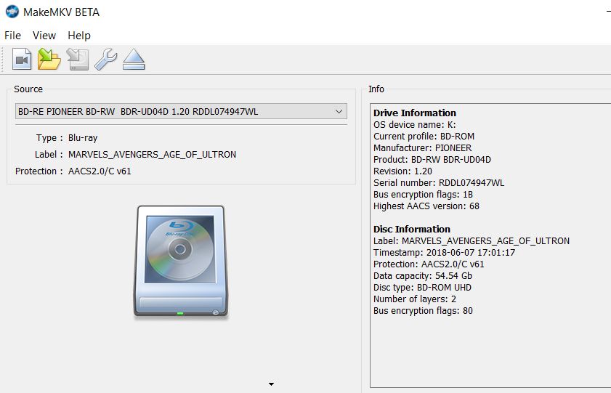Click the large Blu-ray drive icon
Viewport: 611px width, 393px height.
coord(180,262)
